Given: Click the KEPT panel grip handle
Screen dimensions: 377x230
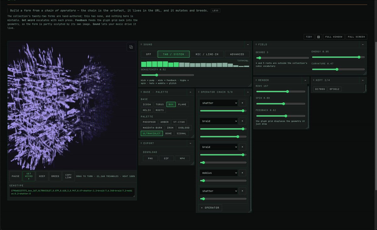Looking at the screenshot, I should point(314,80).
